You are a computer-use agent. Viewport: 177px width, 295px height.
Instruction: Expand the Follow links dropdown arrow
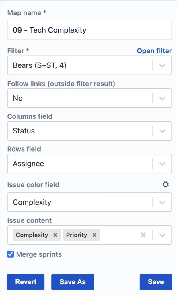point(162,98)
